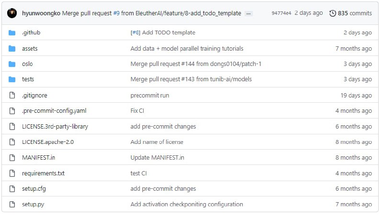Click the .github folder icon
383x217 pixels.
click(x=12, y=33)
